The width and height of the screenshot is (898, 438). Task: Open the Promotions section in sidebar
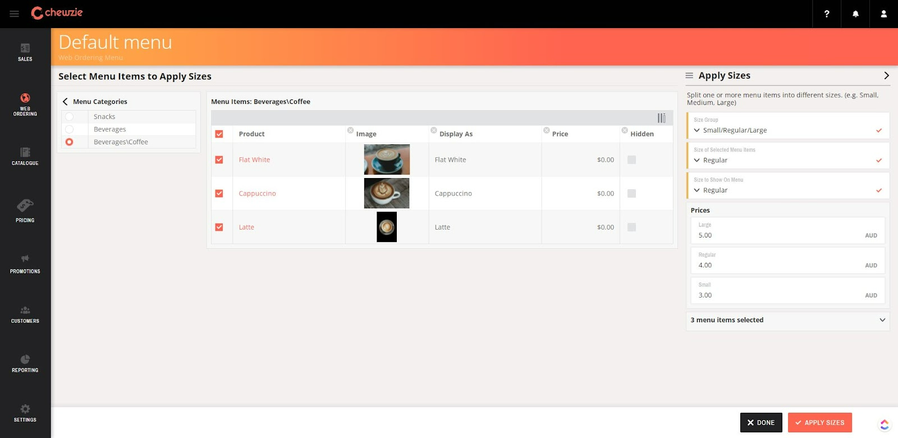pyautogui.click(x=25, y=263)
